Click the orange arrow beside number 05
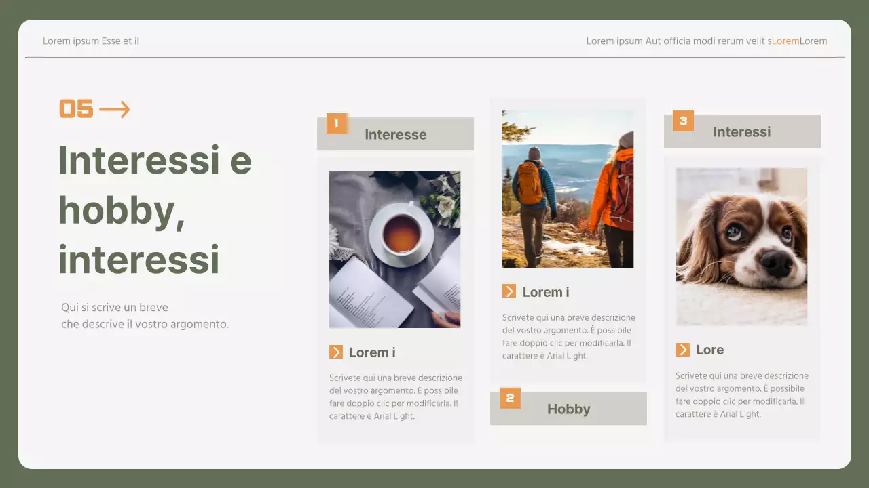 pos(114,108)
